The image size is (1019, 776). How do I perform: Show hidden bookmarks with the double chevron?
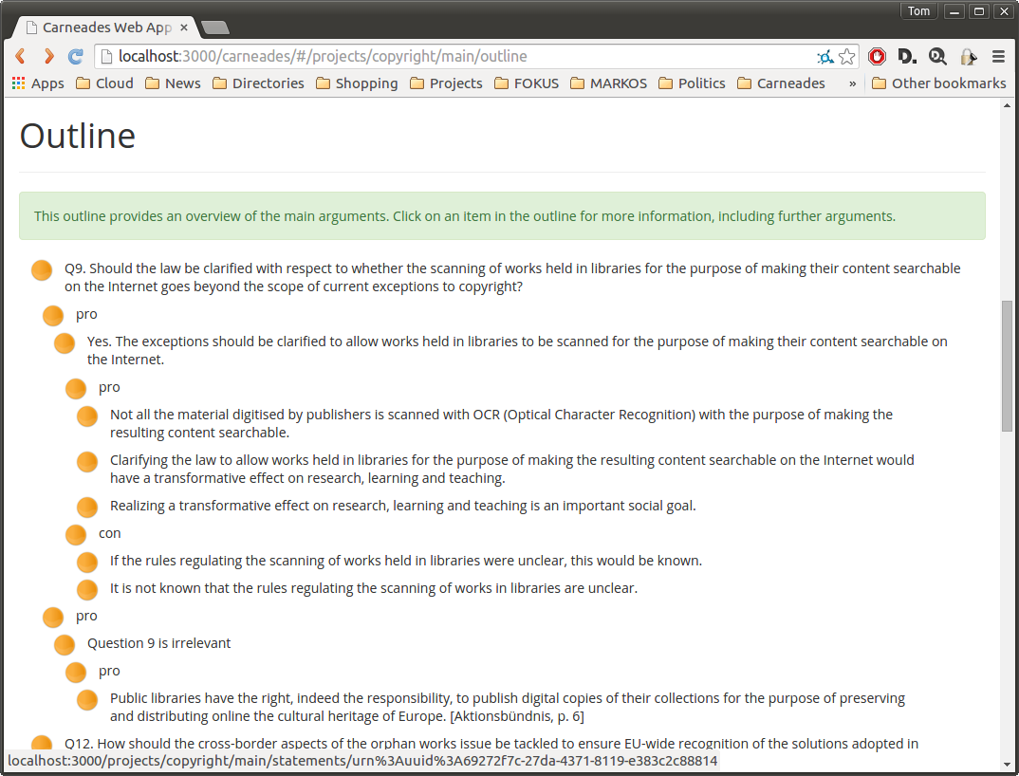tap(852, 83)
